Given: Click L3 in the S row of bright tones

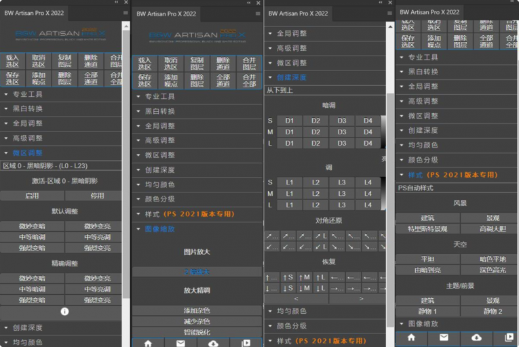Looking at the screenshot, I should [341, 182].
